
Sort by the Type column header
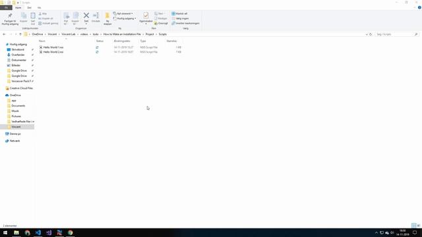[x=143, y=41]
